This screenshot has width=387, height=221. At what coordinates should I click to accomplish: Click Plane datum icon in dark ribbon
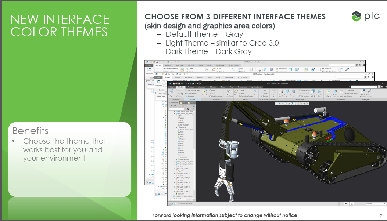coord(236,91)
